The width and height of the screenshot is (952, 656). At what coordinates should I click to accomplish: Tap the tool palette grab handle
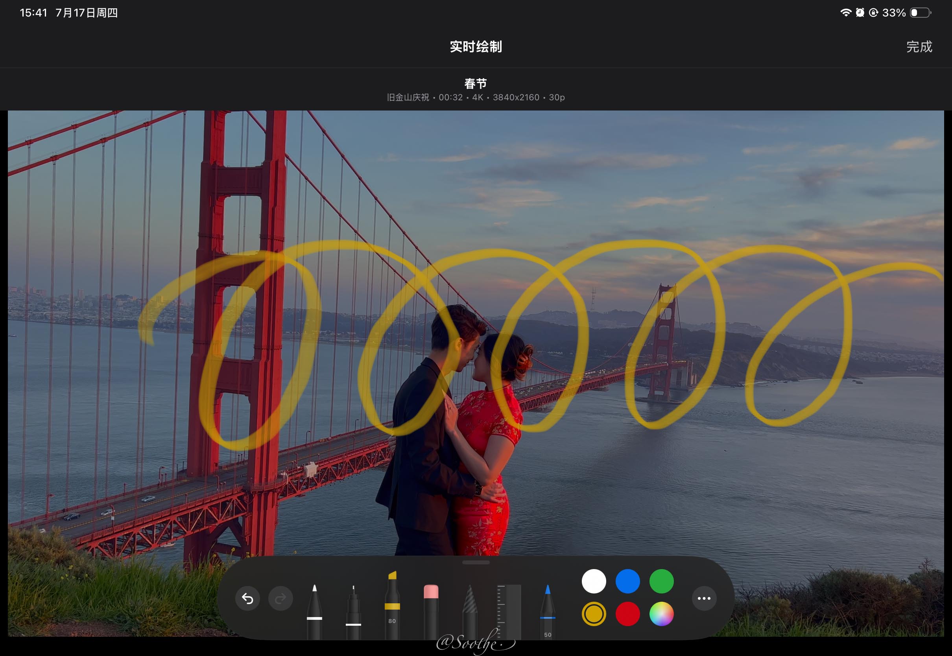coord(476,563)
